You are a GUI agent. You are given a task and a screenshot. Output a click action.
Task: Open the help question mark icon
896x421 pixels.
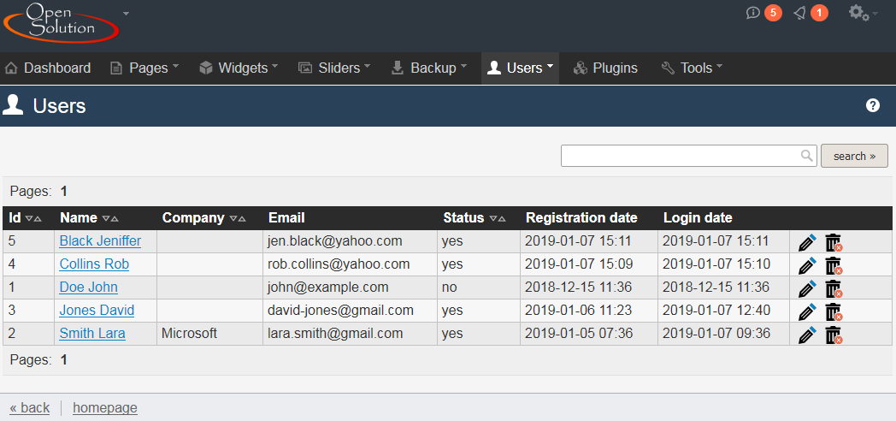[x=872, y=105]
